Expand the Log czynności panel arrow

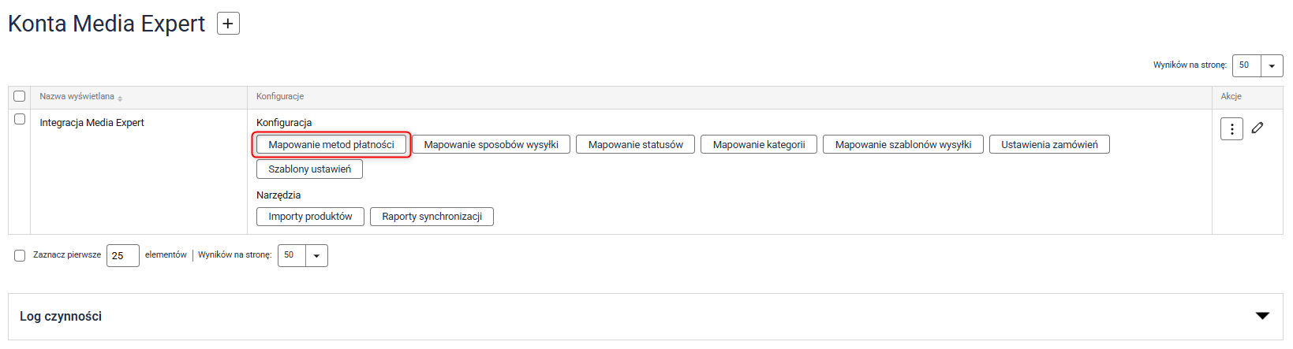[x=1262, y=316]
